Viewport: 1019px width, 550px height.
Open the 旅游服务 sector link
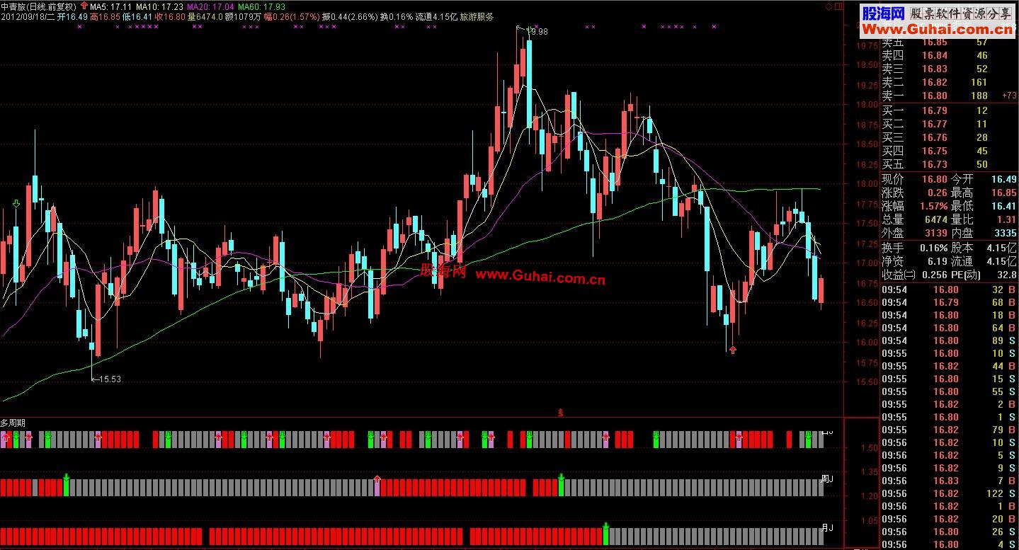tap(477, 16)
